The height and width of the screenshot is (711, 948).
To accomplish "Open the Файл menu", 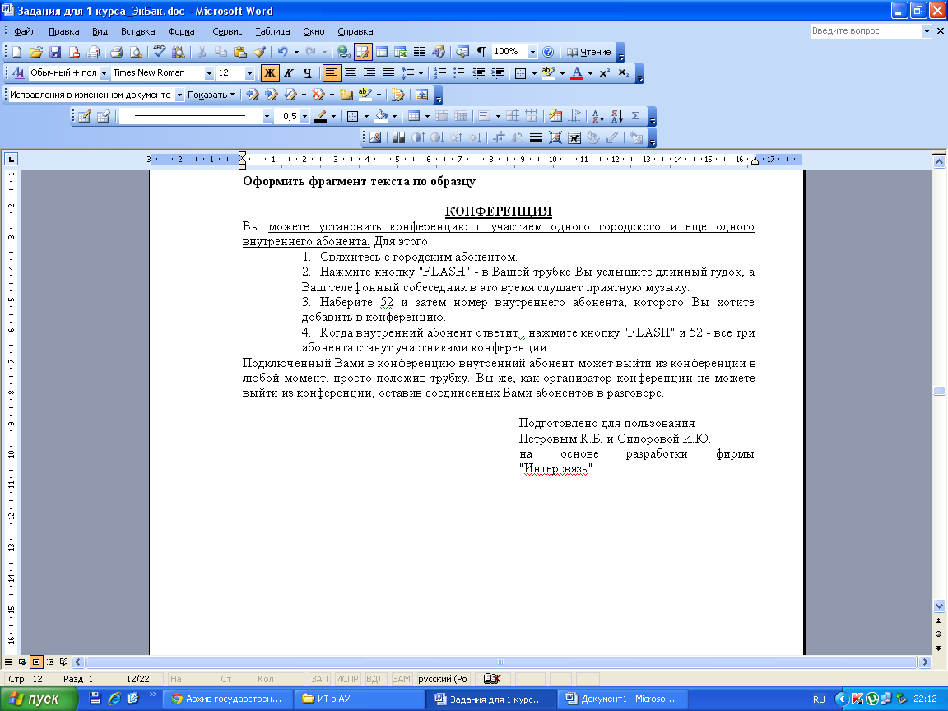I will tap(25, 31).
